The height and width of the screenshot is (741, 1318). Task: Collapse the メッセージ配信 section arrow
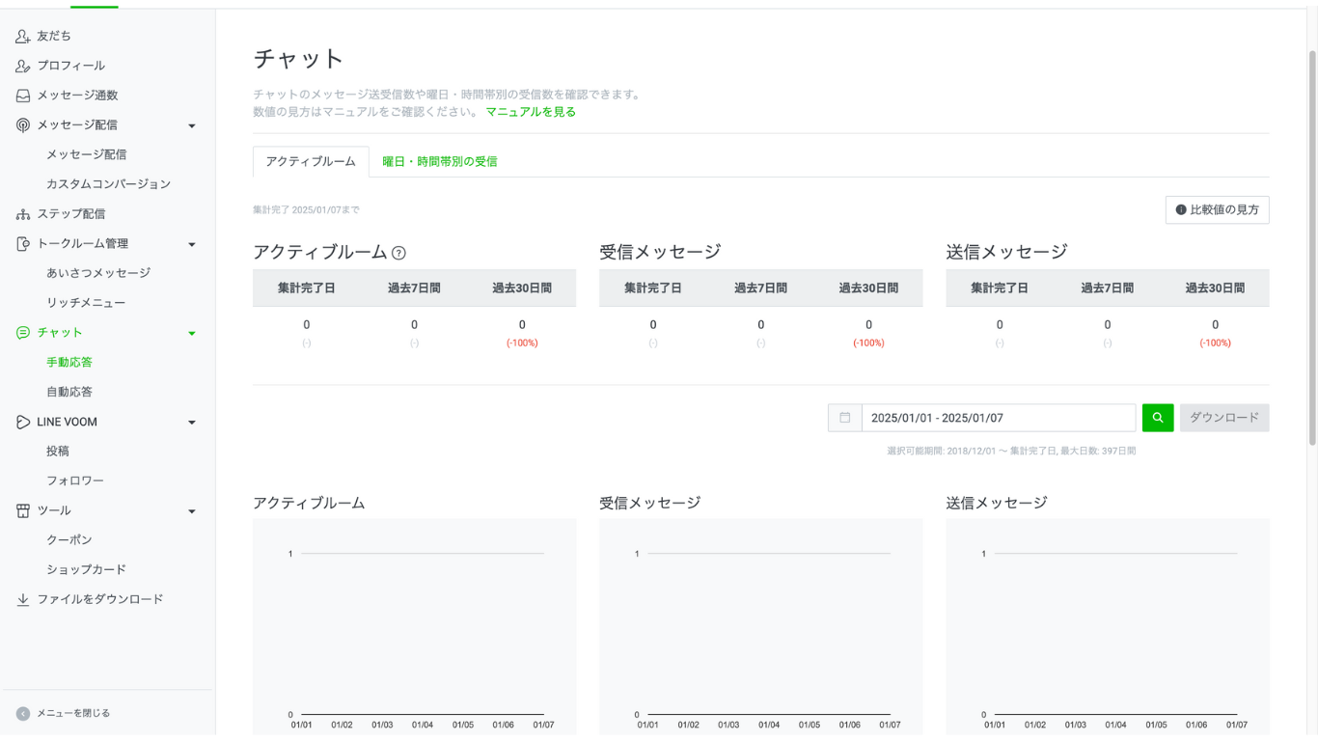click(191, 126)
